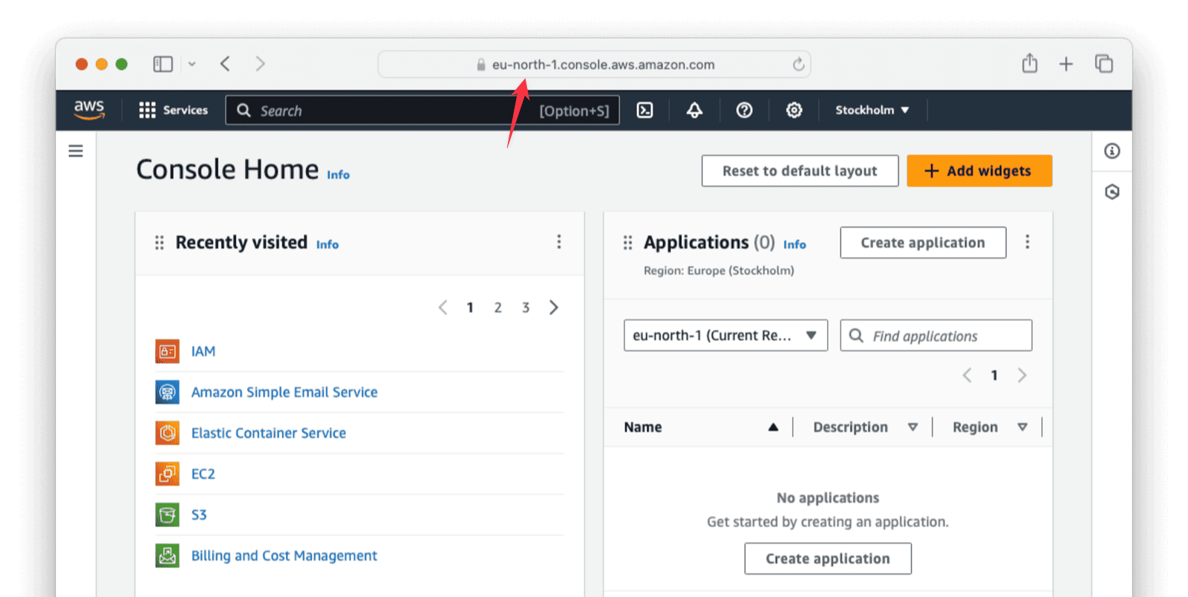
Task: Open the Services grid menu
Action: (x=174, y=110)
